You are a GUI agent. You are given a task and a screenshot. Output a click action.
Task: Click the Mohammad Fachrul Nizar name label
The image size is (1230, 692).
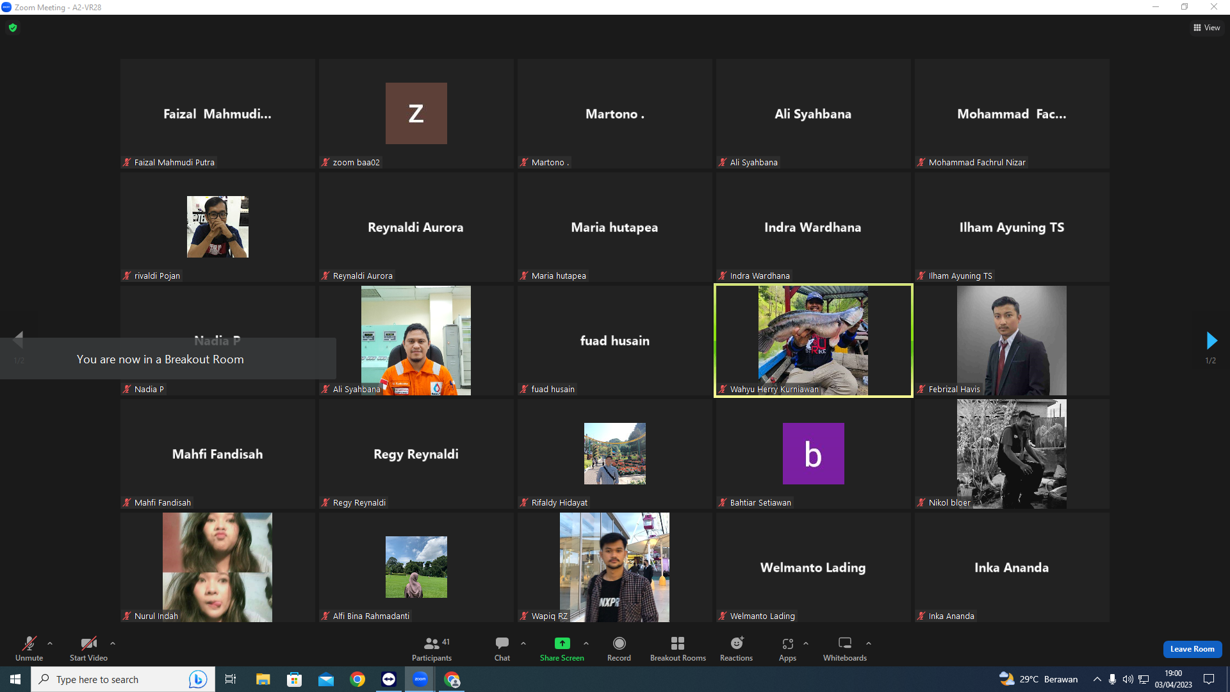coord(977,163)
